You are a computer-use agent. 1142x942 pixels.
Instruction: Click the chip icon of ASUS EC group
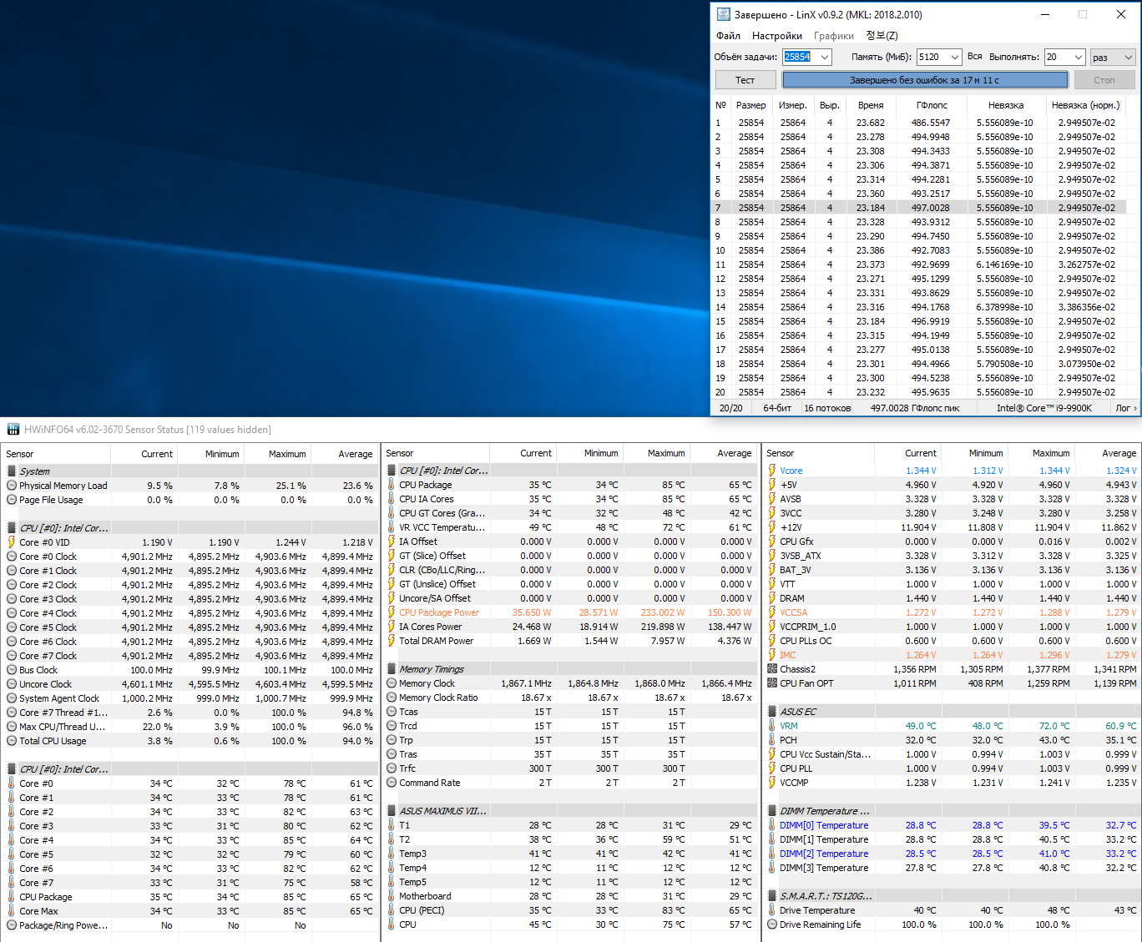[x=772, y=712]
